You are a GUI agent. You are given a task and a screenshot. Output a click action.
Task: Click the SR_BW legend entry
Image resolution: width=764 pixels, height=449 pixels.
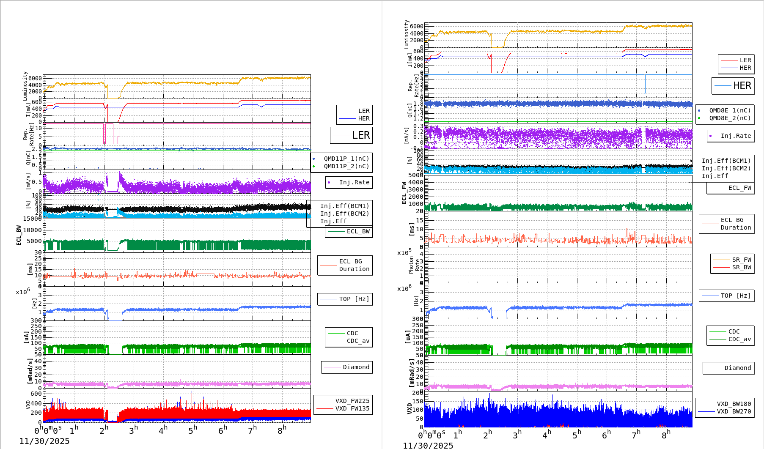coord(742,267)
